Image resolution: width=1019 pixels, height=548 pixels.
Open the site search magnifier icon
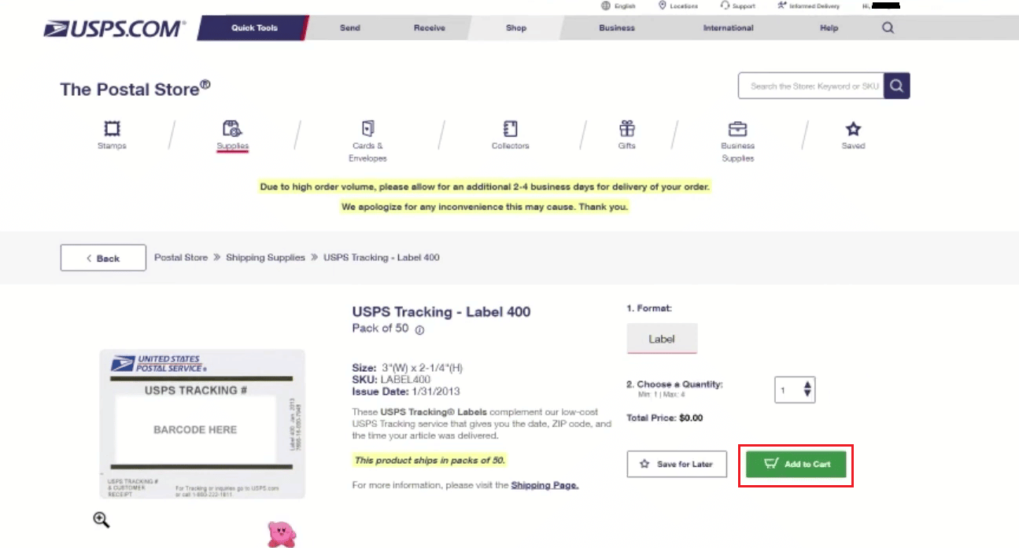888,28
